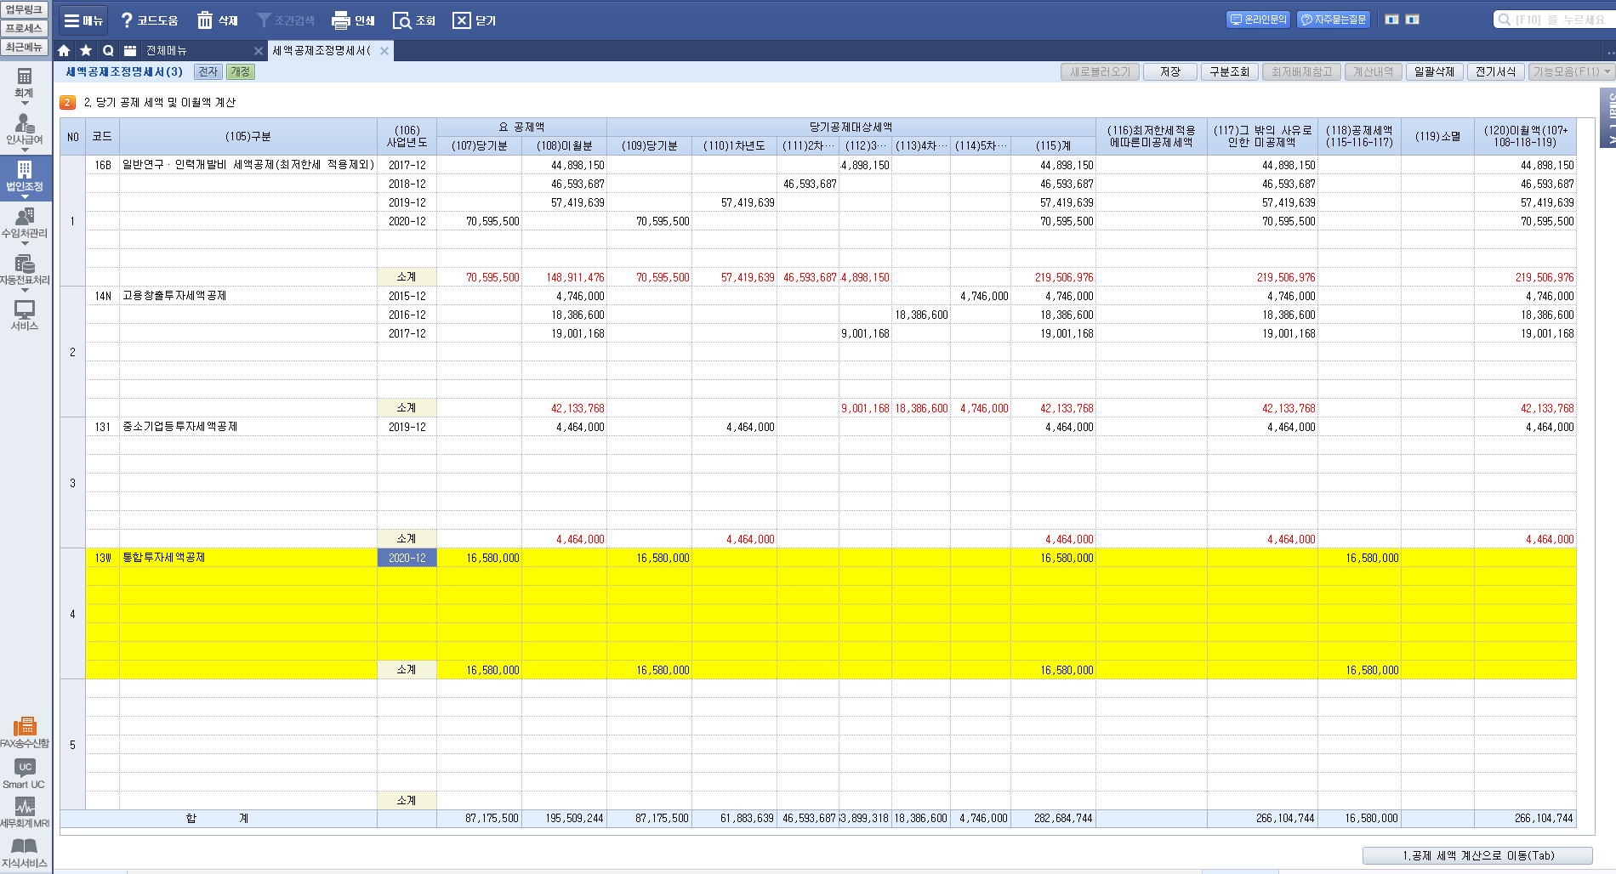Image resolution: width=1616 pixels, height=874 pixels.
Task: Click the 일괄삭제 button
Action: [1434, 72]
